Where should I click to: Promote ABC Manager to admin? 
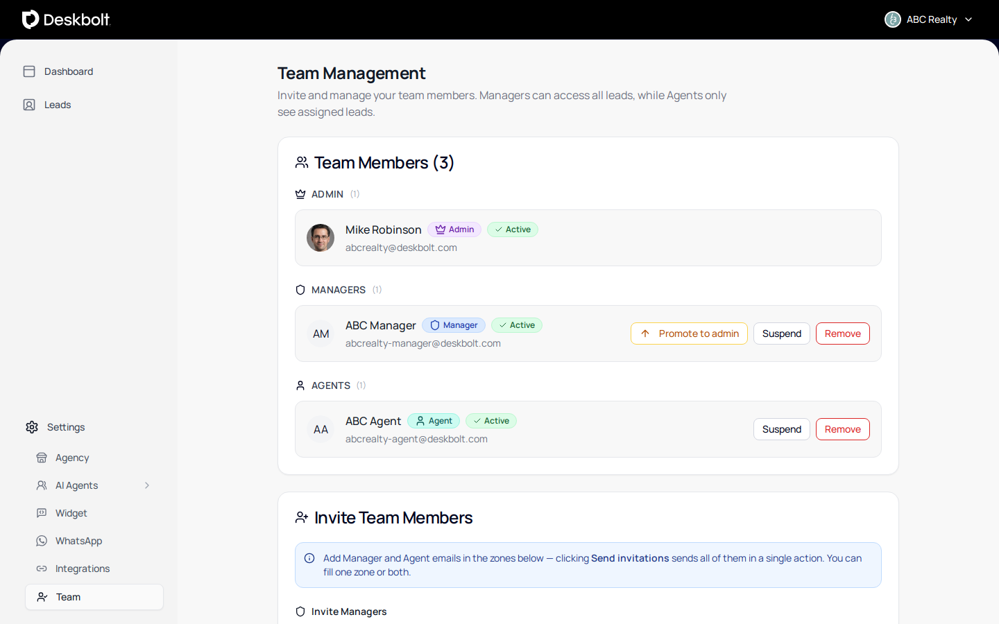(x=689, y=333)
